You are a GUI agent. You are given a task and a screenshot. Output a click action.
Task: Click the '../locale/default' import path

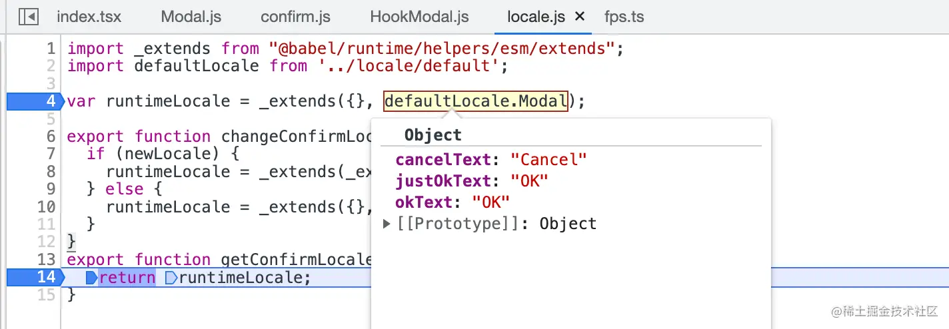pyautogui.click(x=409, y=66)
